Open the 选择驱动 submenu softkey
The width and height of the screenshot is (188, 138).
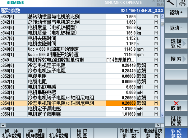point(176,44)
